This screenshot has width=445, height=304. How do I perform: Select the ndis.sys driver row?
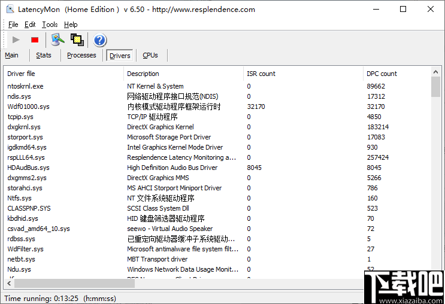(217, 96)
